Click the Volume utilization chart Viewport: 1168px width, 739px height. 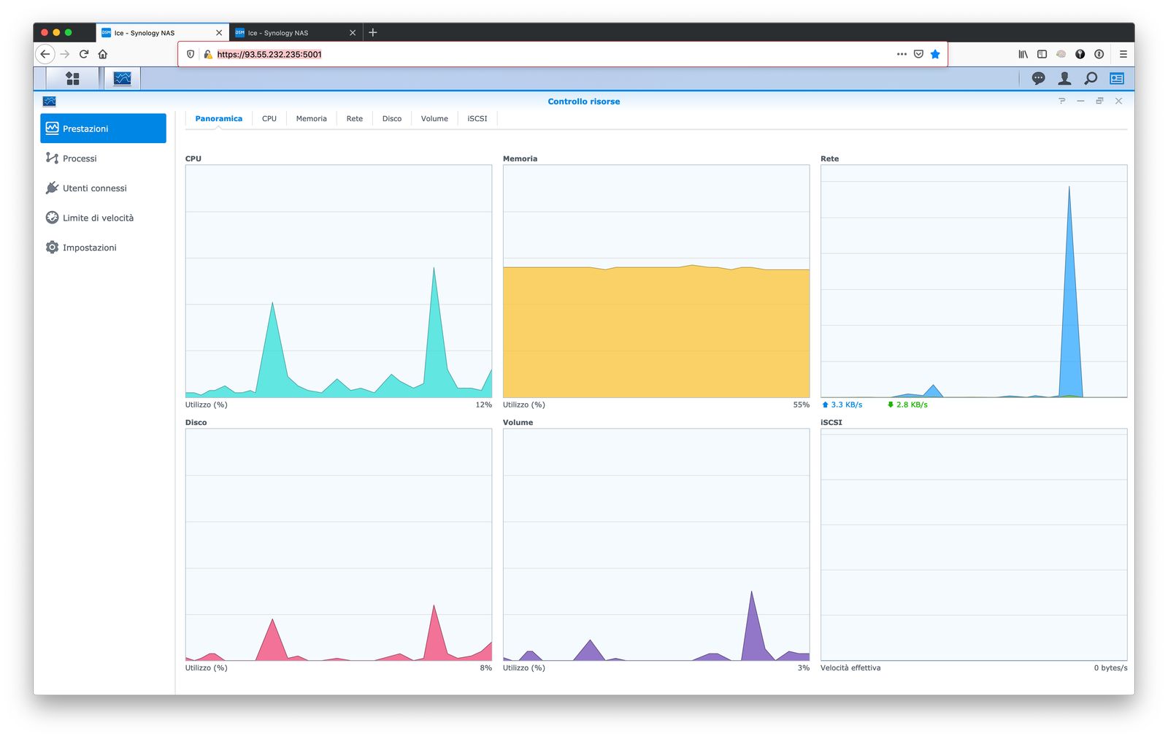[x=656, y=545]
